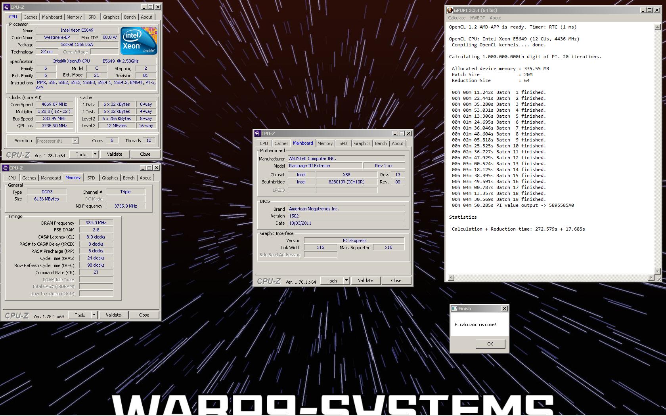This screenshot has width=666, height=416.
Task: Open GPUPI About menu
Action: tap(495, 18)
